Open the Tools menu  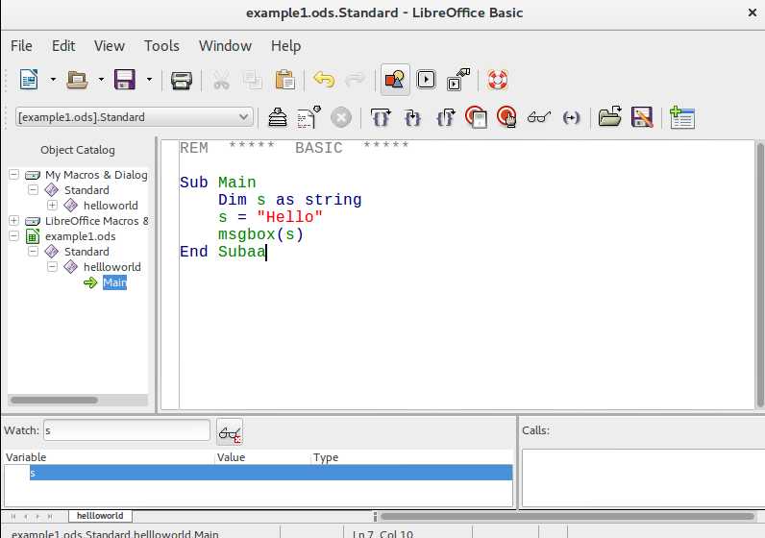coord(161,46)
